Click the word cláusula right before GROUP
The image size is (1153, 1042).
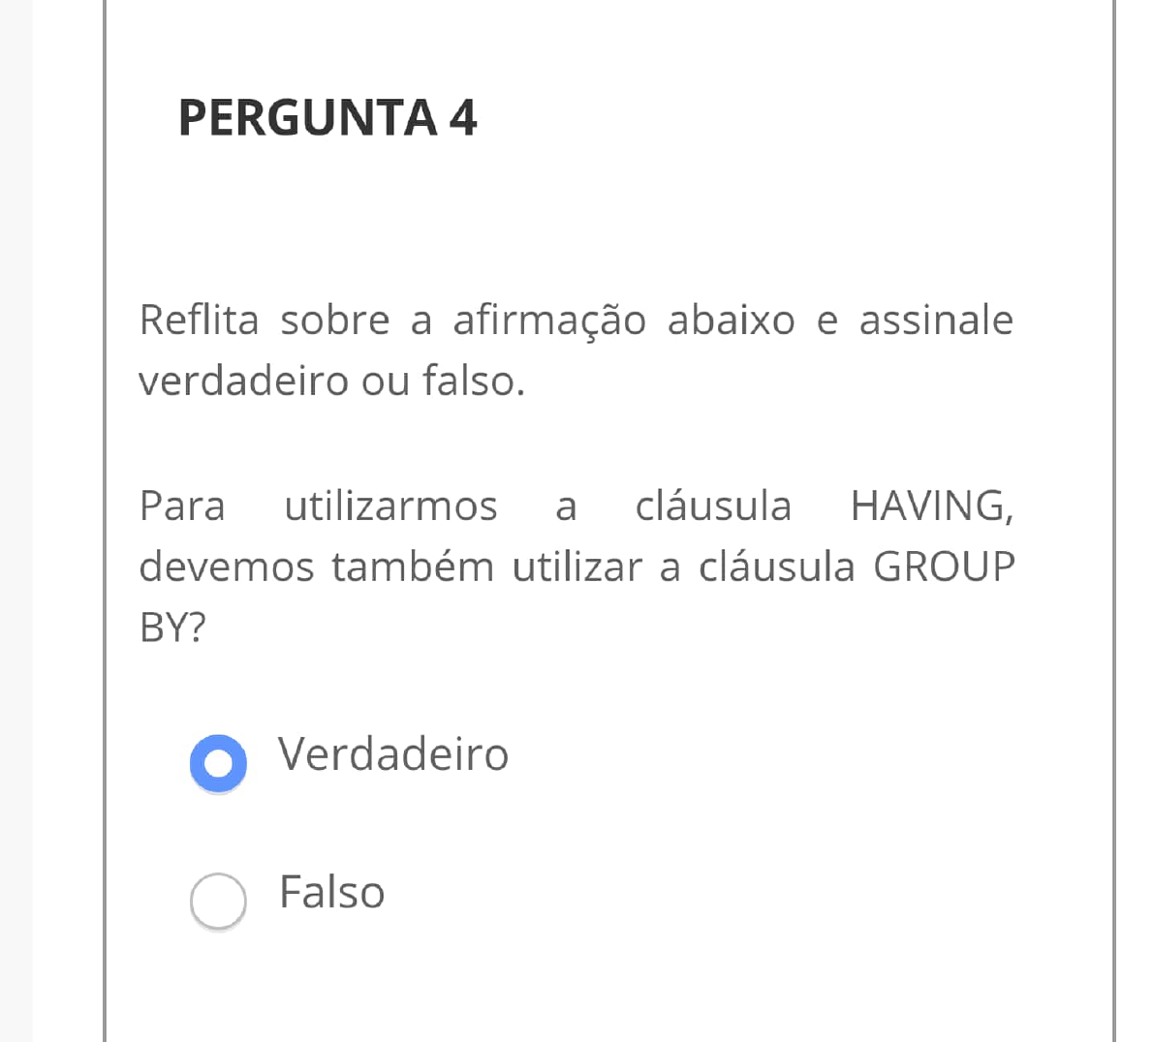[776, 567]
